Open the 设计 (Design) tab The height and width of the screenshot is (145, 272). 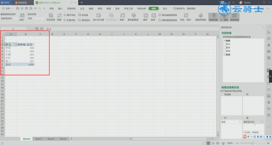[165, 8]
